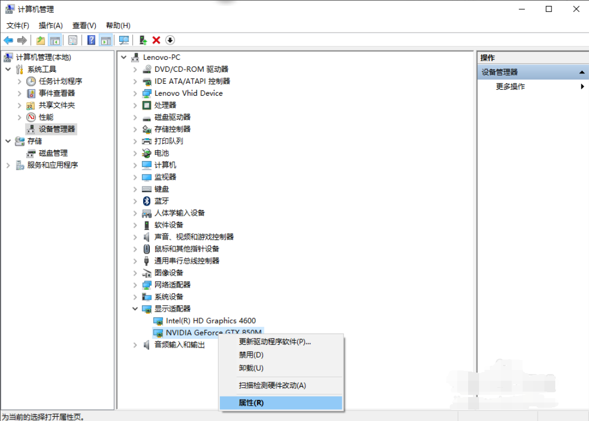Click the 蓝牙 Bluetooth icon
Screen dimensions: 589x421
pos(146,201)
